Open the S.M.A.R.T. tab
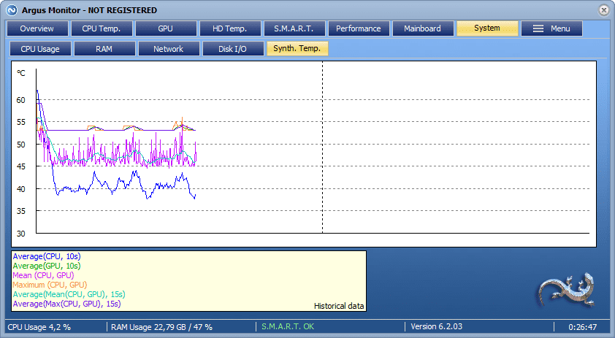Image resolution: width=615 pixels, height=338 pixels. [294, 28]
